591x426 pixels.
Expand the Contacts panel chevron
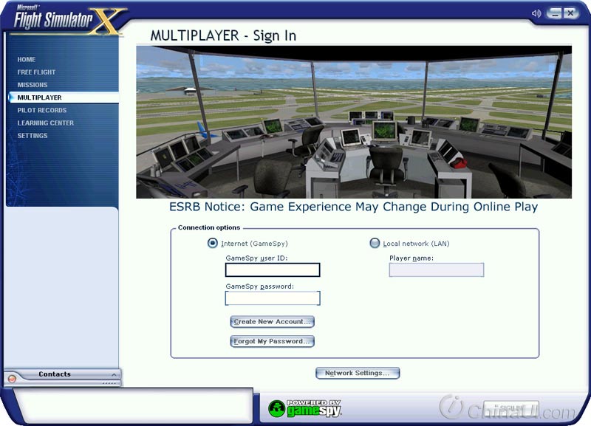tap(113, 374)
